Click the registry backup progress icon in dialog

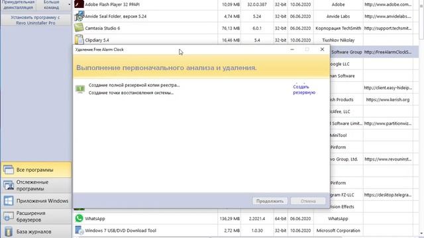[x=80, y=89]
